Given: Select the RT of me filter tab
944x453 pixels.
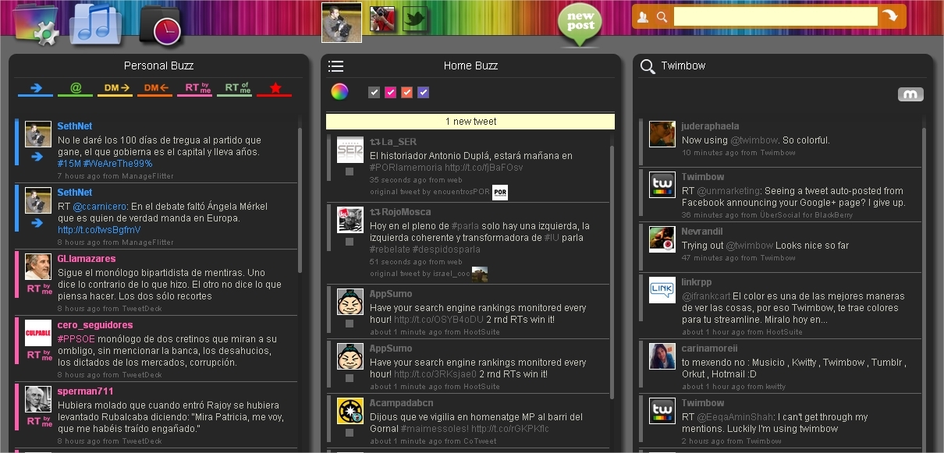Looking at the screenshot, I should click(x=235, y=88).
